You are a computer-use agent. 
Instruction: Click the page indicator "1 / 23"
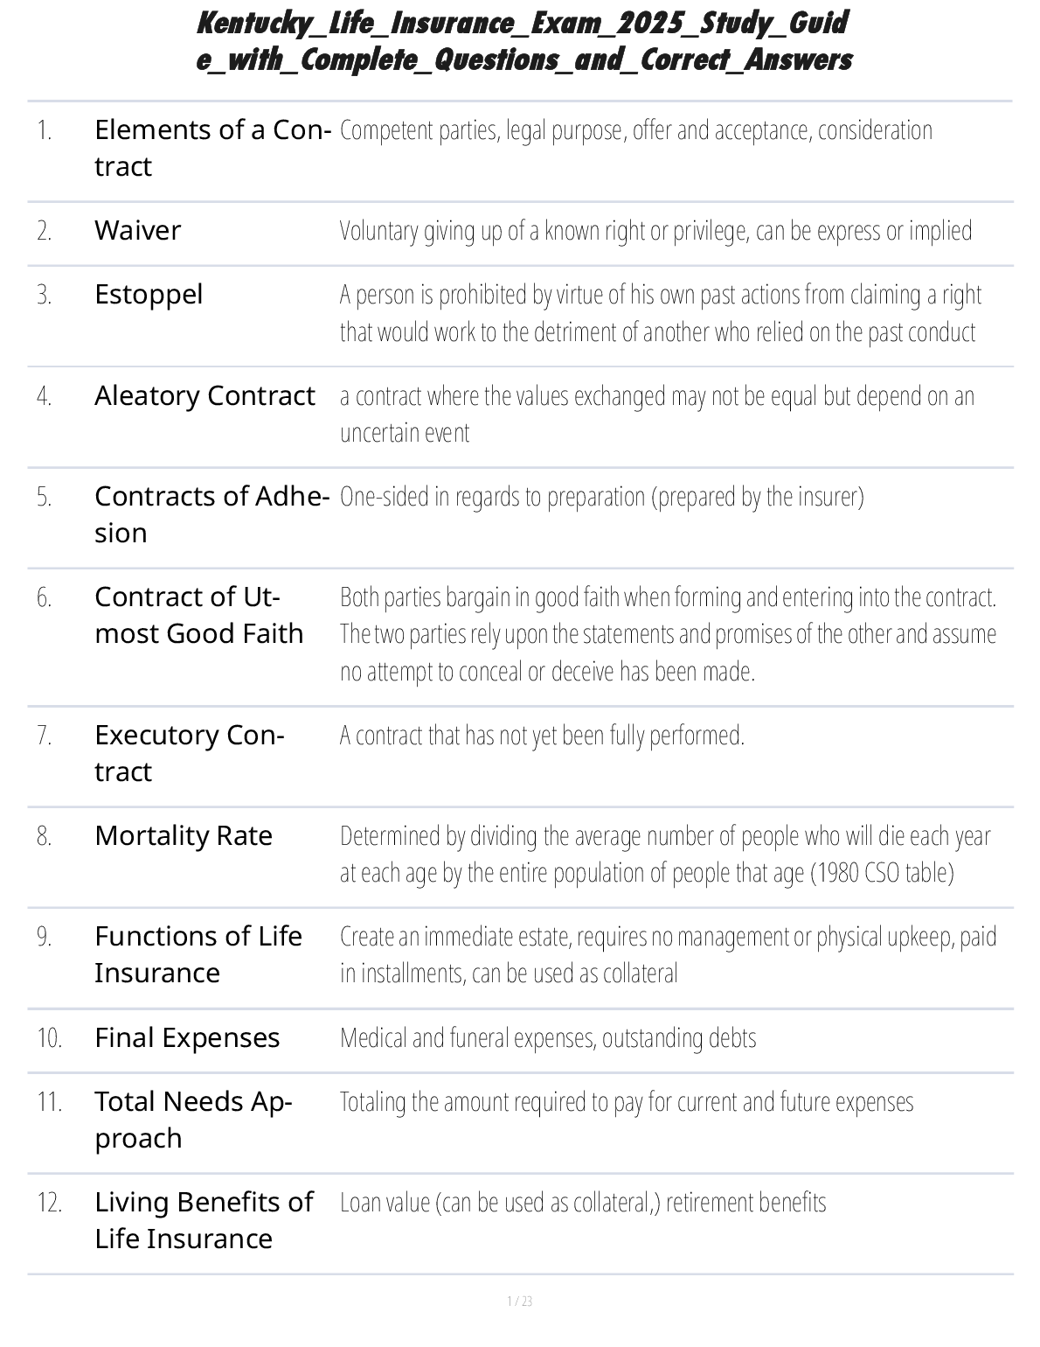pyautogui.click(x=519, y=1302)
